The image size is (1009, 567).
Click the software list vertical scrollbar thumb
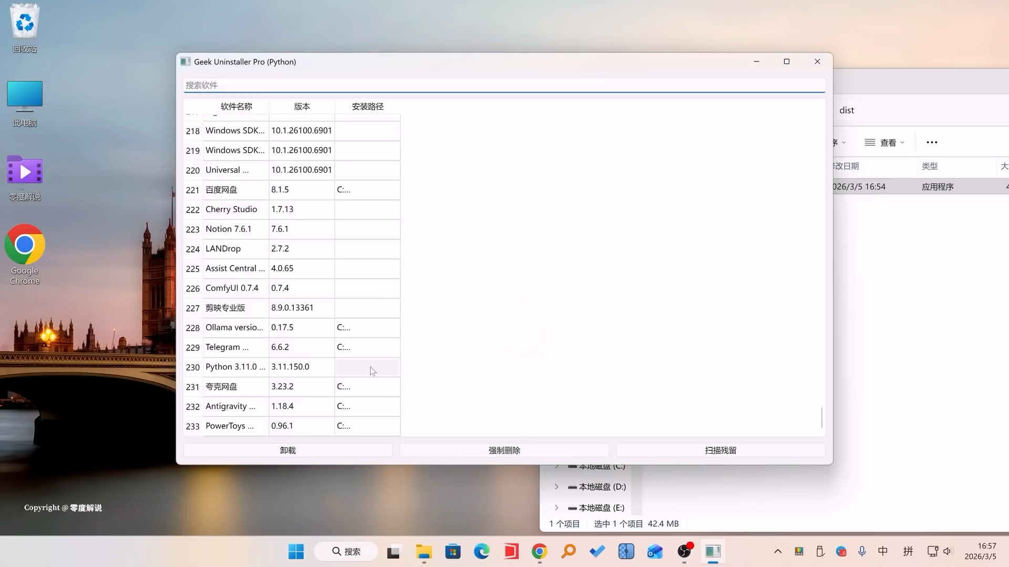pyautogui.click(x=822, y=417)
